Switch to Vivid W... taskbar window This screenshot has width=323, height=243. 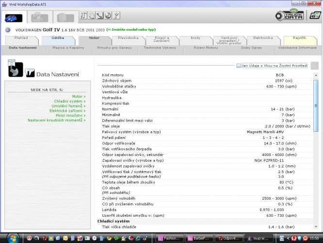click(258, 238)
